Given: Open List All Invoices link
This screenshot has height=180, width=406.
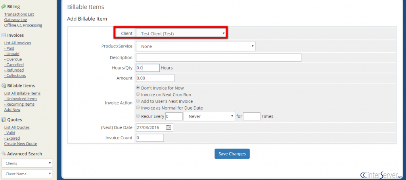Looking at the screenshot, I should click(17, 43).
